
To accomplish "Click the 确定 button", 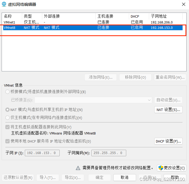I will pyautogui.click(x=99, y=178).
